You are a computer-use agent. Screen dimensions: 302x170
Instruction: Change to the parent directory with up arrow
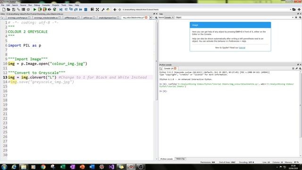click(299, 9)
